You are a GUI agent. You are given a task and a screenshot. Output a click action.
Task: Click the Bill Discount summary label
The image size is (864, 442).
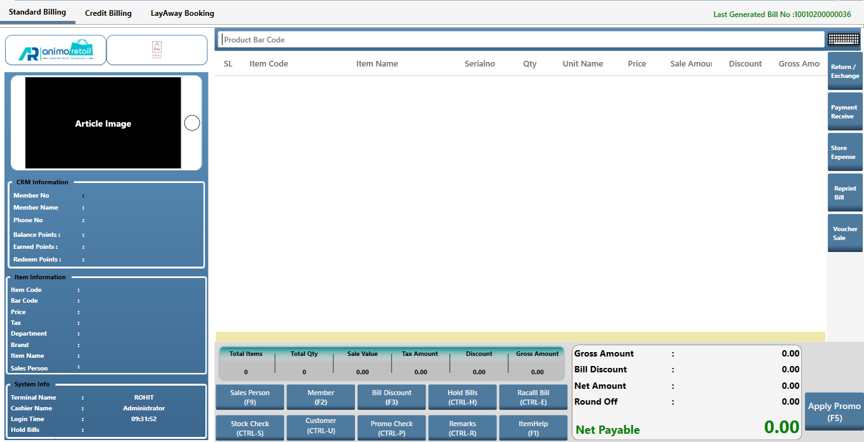[x=600, y=369]
